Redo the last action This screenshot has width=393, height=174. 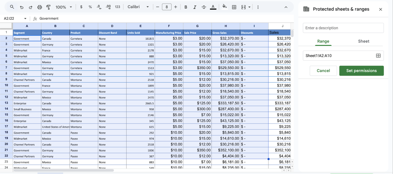[30, 7]
